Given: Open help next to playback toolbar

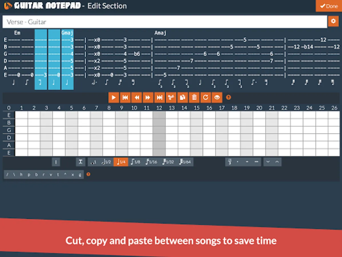Looking at the screenshot, I should (x=228, y=97).
